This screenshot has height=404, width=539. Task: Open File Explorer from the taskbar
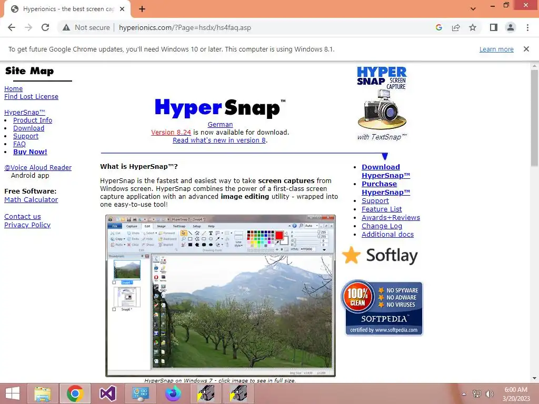[43, 393]
